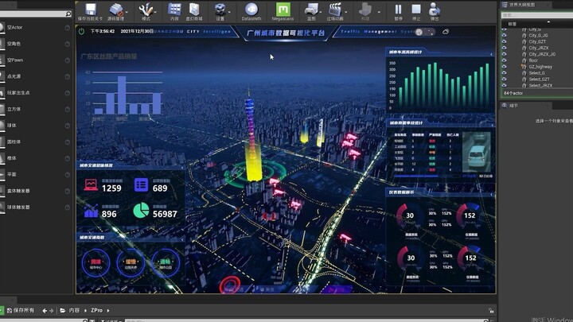
Task: Click the 56987 pie-chart stat icon
Action: coord(141,210)
